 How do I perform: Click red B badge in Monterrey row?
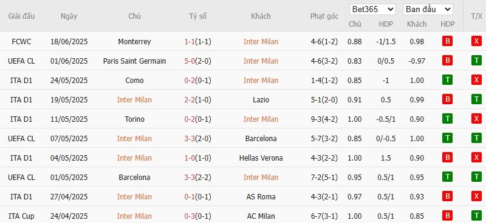[447, 41]
